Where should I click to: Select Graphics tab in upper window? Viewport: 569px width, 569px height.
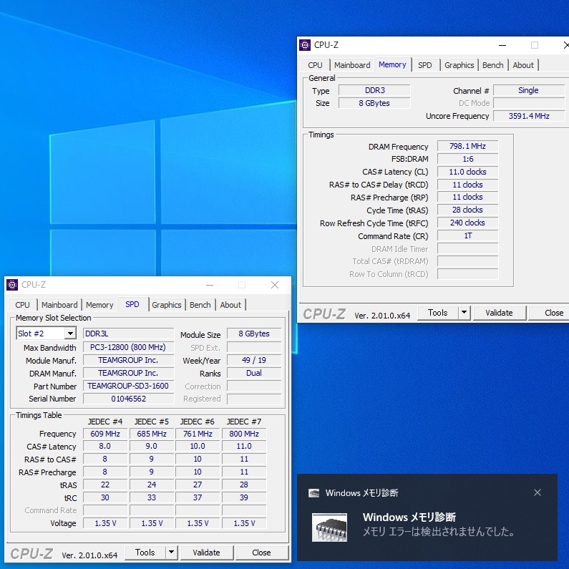pyautogui.click(x=459, y=65)
